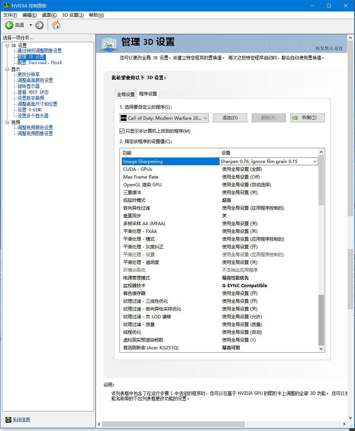Image resolution: width=355 pixels, height=431 pixels.
Task: Open the 3D 设置 menu
Action: point(73,15)
